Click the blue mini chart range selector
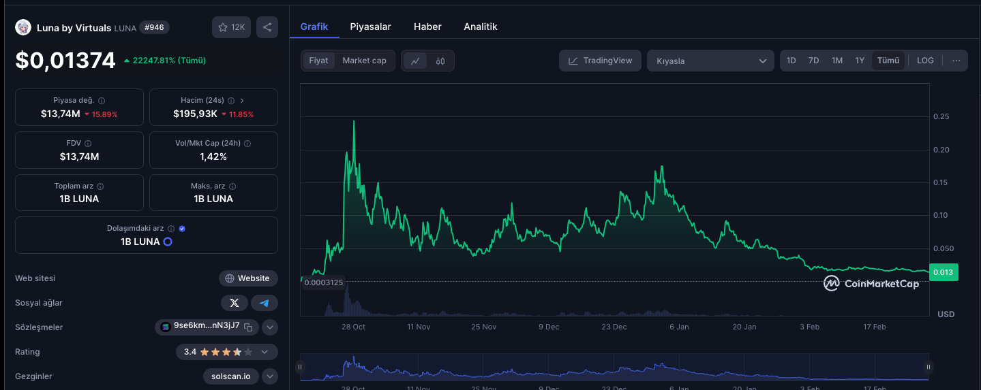This screenshot has height=390, width=981. (x=614, y=367)
